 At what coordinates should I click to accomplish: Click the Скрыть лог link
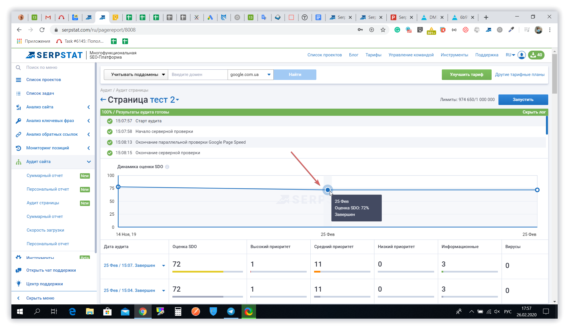coord(534,112)
